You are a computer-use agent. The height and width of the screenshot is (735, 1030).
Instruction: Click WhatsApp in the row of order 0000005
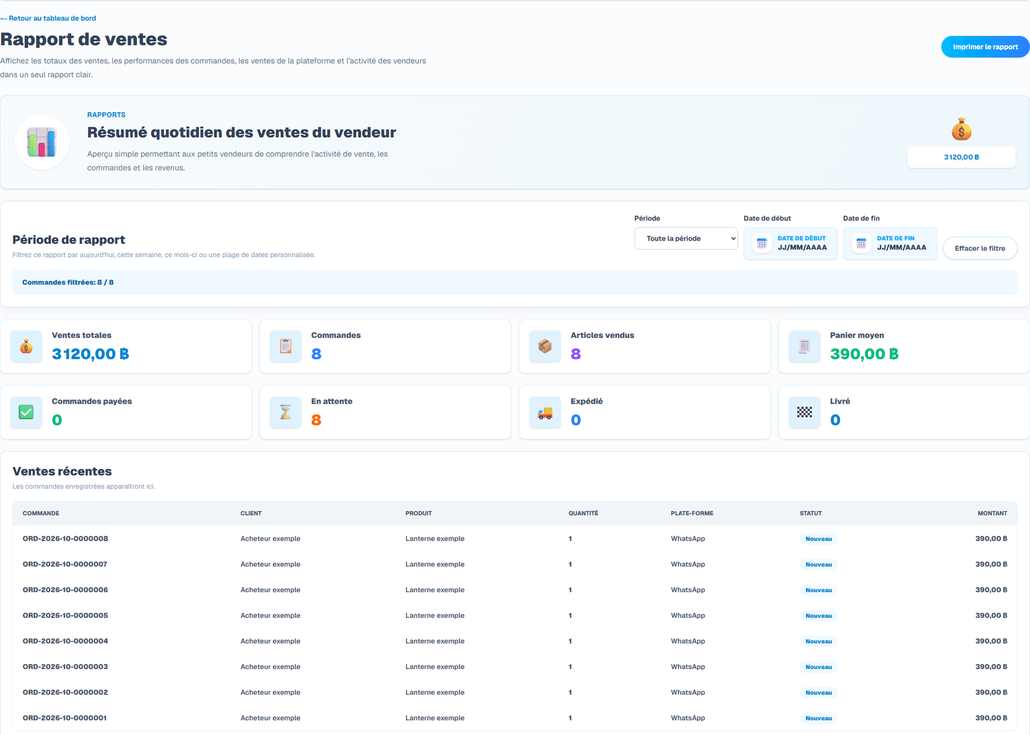[688, 615]
